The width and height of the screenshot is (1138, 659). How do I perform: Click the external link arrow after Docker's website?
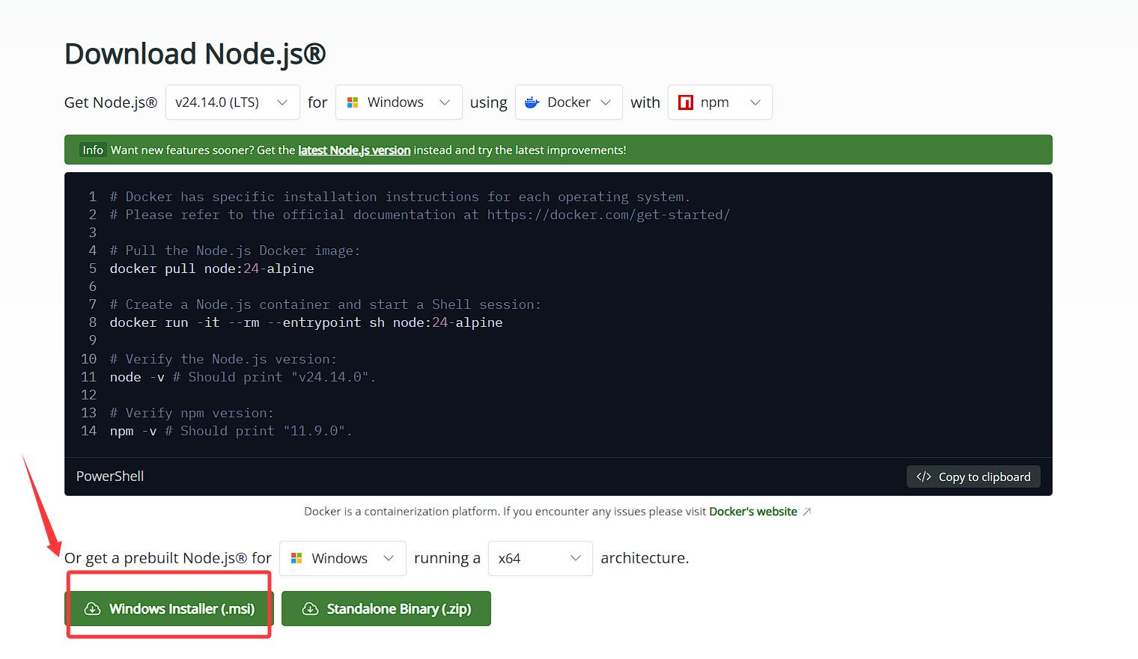pos(807,512)
